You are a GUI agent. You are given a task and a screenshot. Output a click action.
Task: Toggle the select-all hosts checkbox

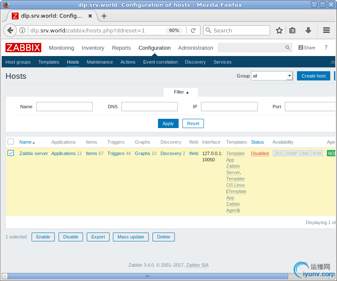[x=11, y=142]
